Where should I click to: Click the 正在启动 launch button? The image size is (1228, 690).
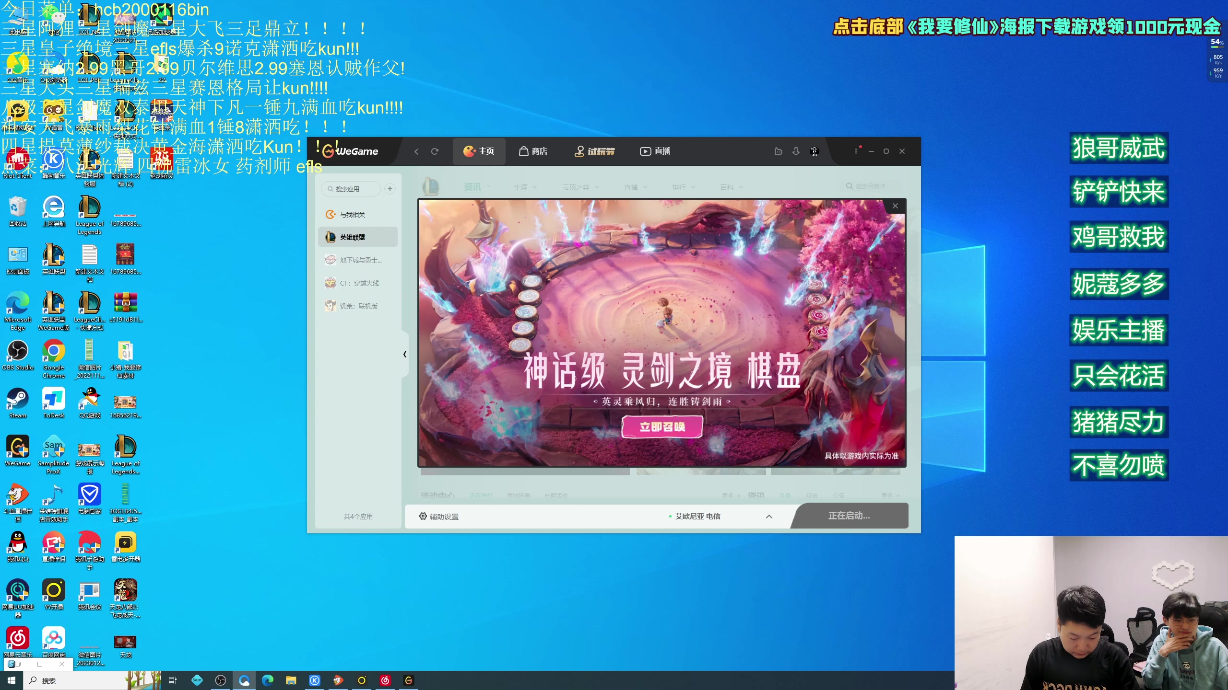(x=849, y=516)
